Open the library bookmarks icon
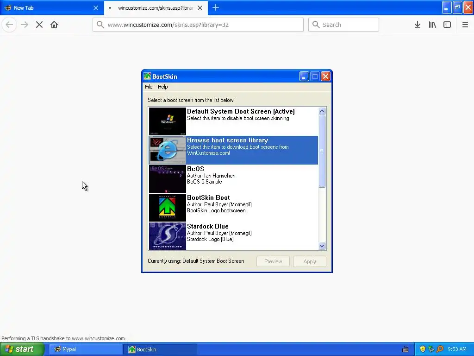The image size is (474, 356). [432, 25]
